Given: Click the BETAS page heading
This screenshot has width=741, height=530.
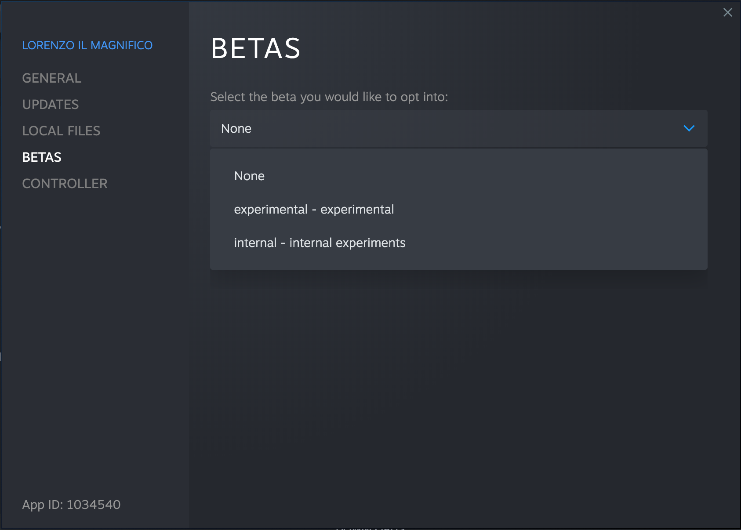Looking at the screenshot, I should 256,48.
